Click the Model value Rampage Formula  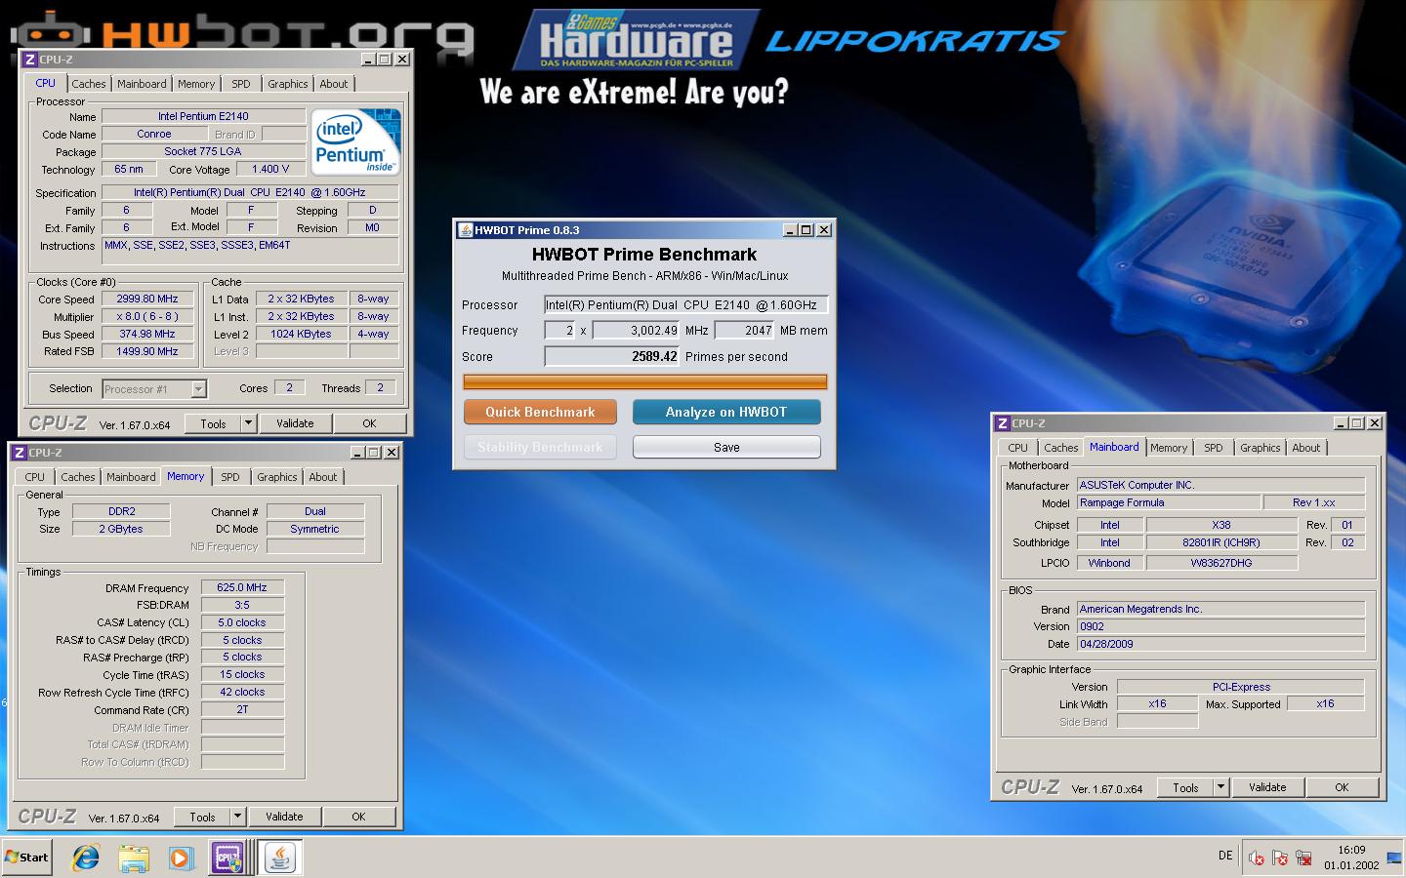pos(1168,502)
